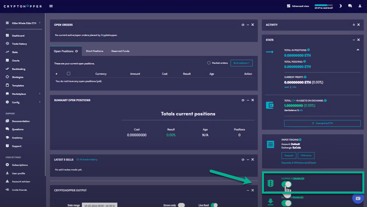367x207 pixels.
Task: Open Backtesting from the sidebar
Action: (19, 69)
